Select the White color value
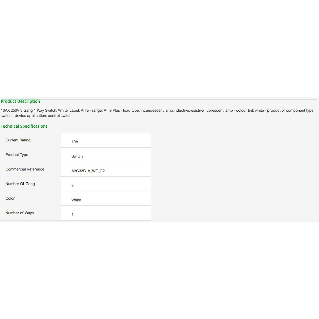 click(x=76, y=200)
